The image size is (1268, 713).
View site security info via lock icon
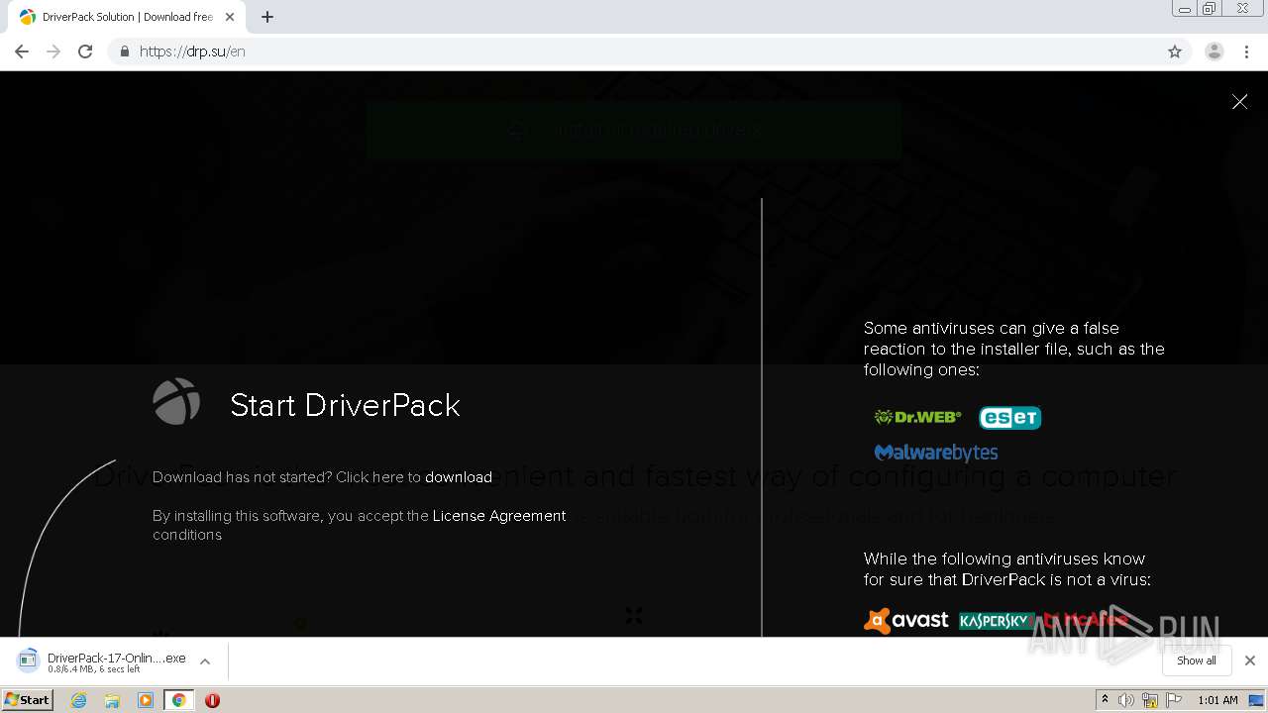124,51
